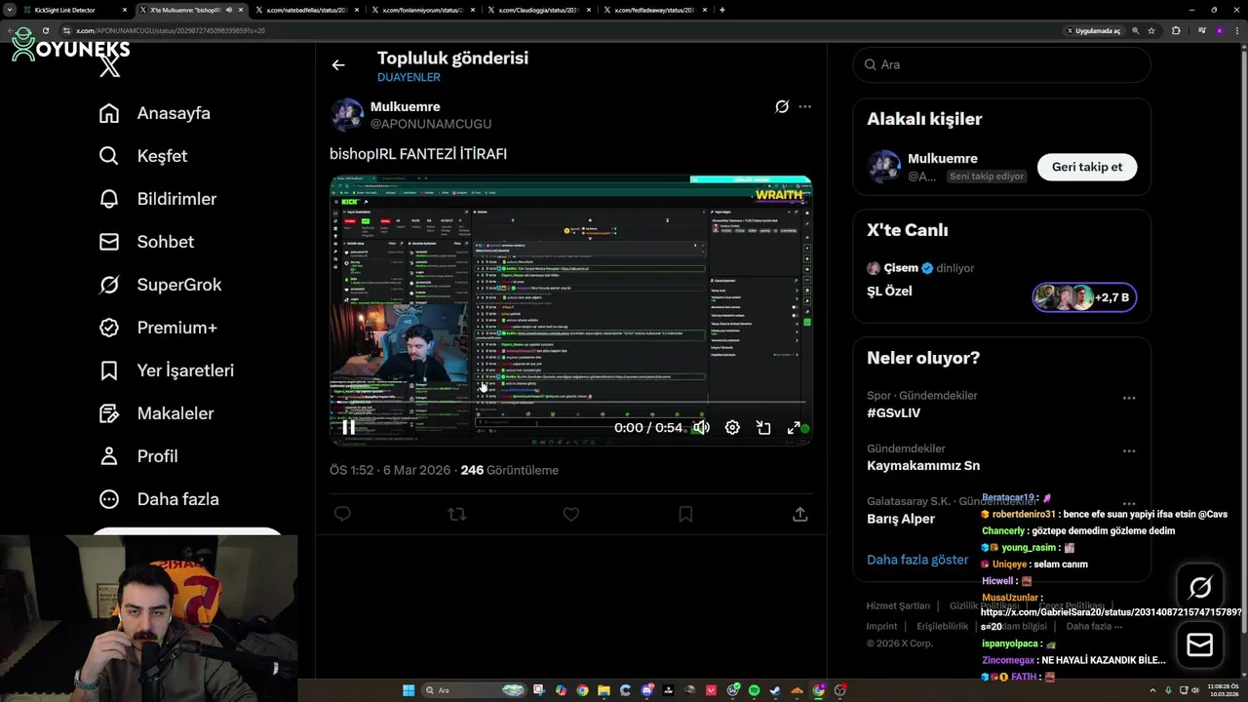This screenshot has height=702, width=1248.
Task: Pause the video playback
Action: [x=348, y=427]
